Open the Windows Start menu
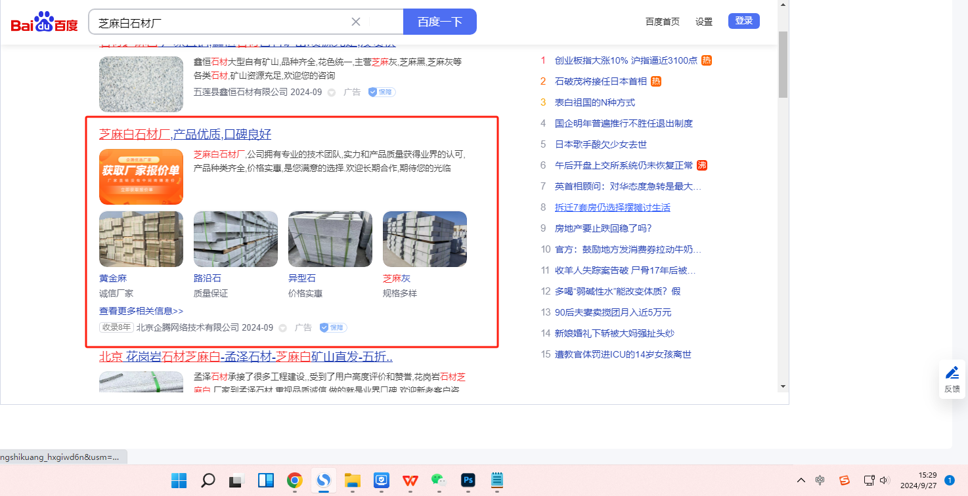 point(179,481)
